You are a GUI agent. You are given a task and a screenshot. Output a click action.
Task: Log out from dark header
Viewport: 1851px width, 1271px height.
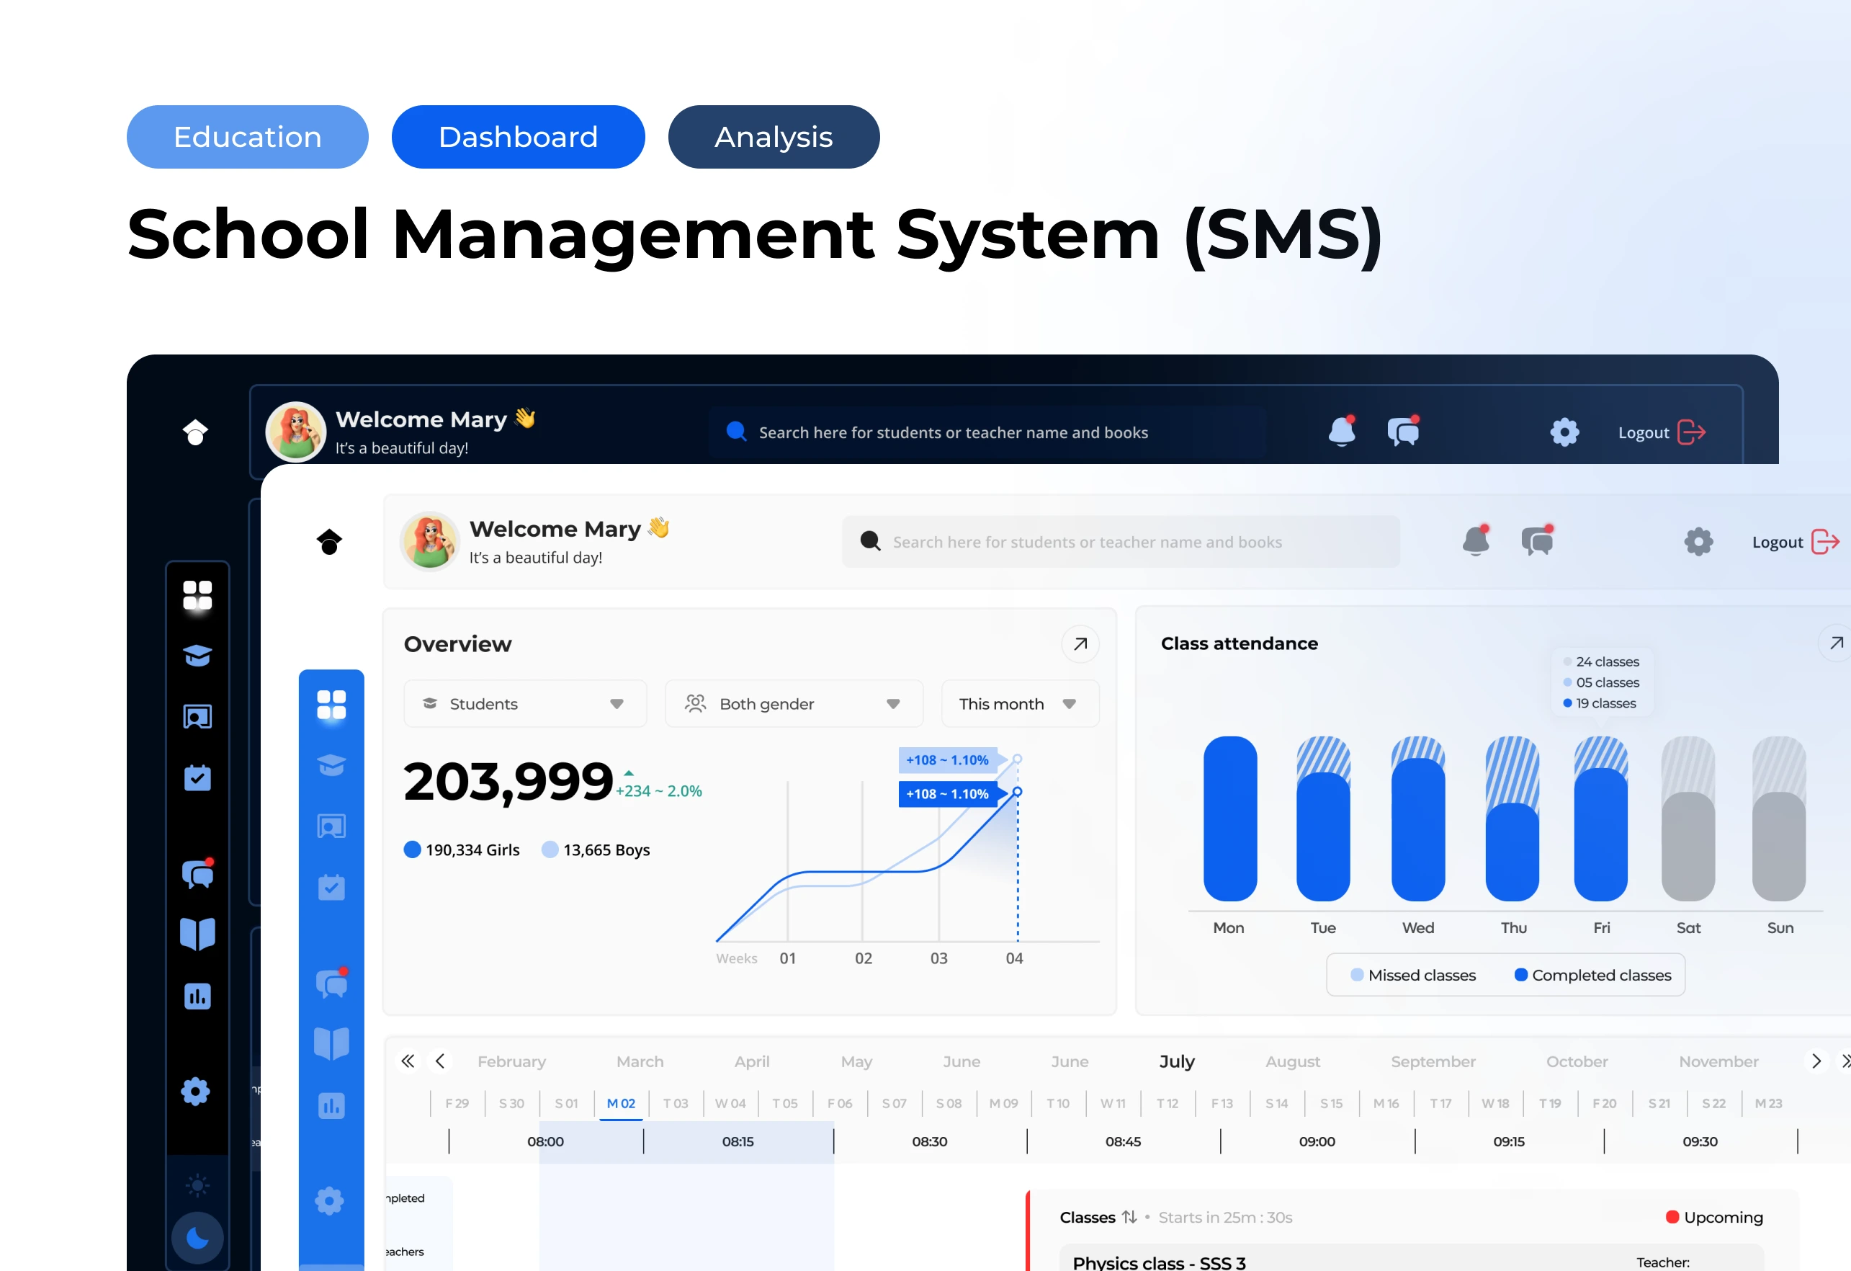tap(1662, 432)
